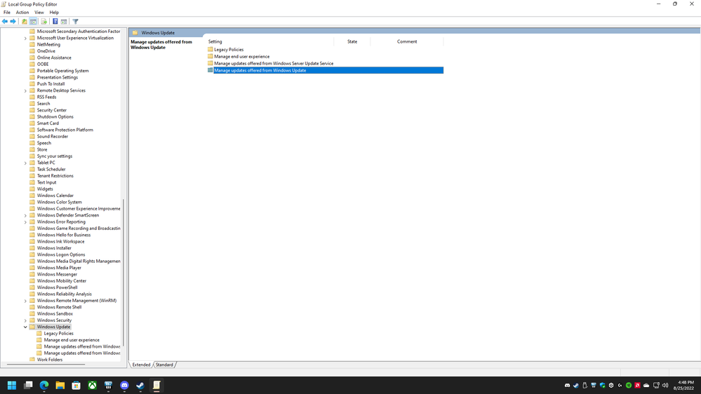
Task: Collapse the Windows Update tree node
Action: pyautogui.click(x=25, y=327)
